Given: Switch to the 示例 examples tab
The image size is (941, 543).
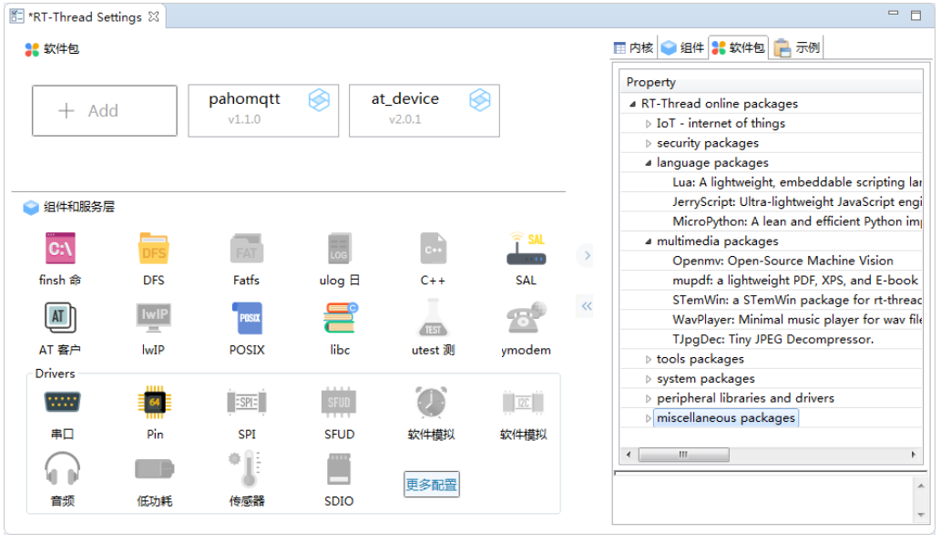Looking at the screenshot, I should pyautogui.click(x=797, y=48).
